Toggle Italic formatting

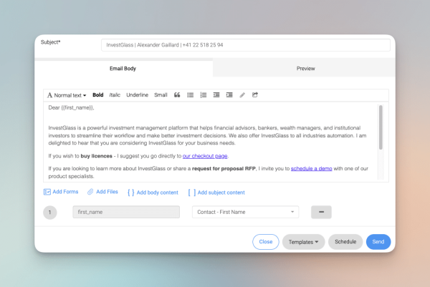(x=115, y=95)
